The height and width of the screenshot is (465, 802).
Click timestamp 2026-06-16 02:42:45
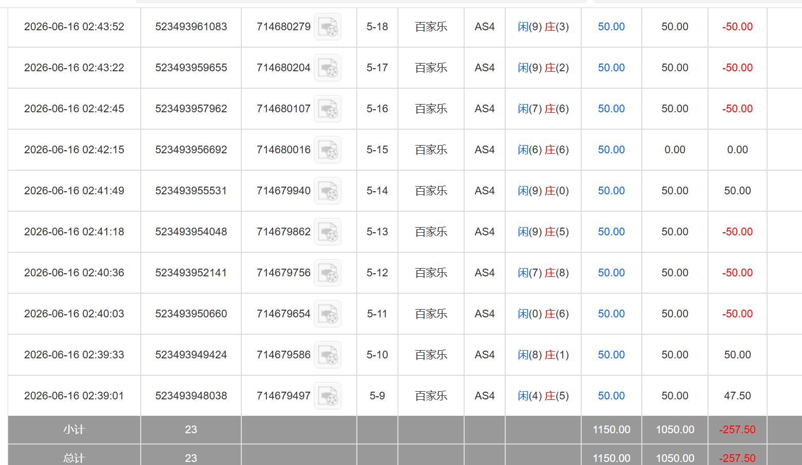[74, 109]
